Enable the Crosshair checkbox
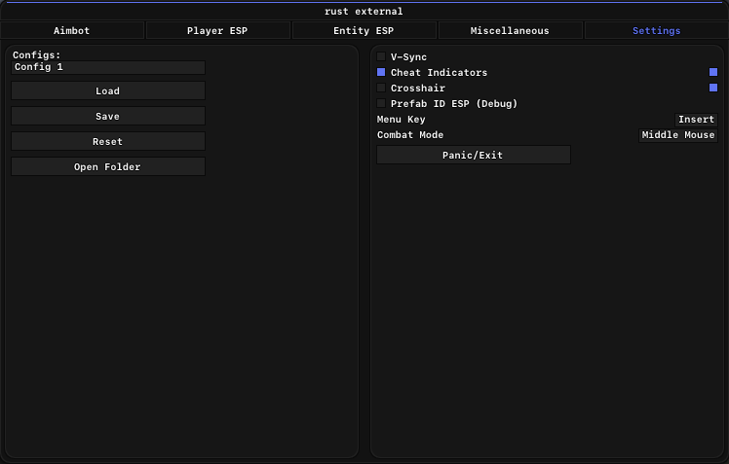This screenshot has height=464, width=729. 381,88
